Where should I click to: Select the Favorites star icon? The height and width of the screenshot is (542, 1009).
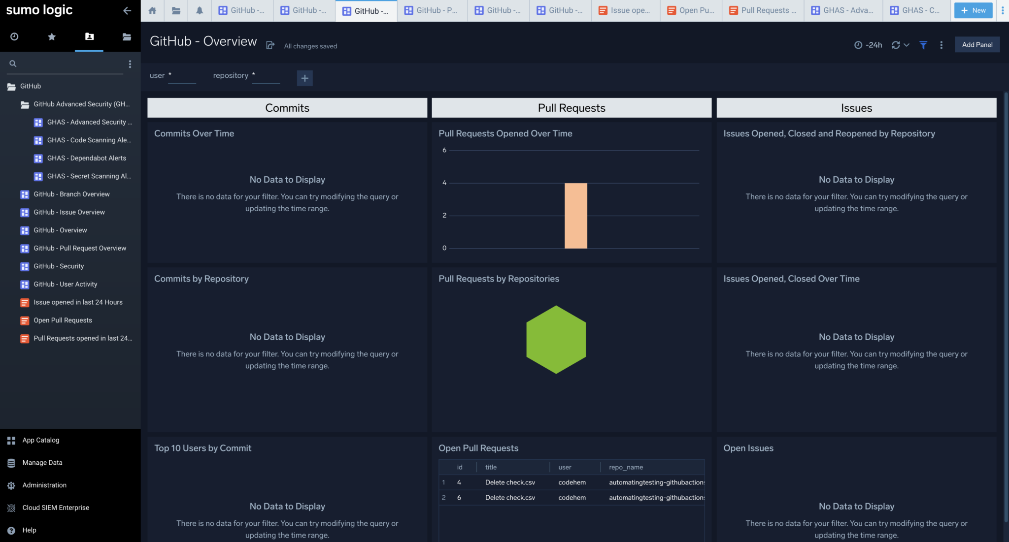(x=51, y=36)
